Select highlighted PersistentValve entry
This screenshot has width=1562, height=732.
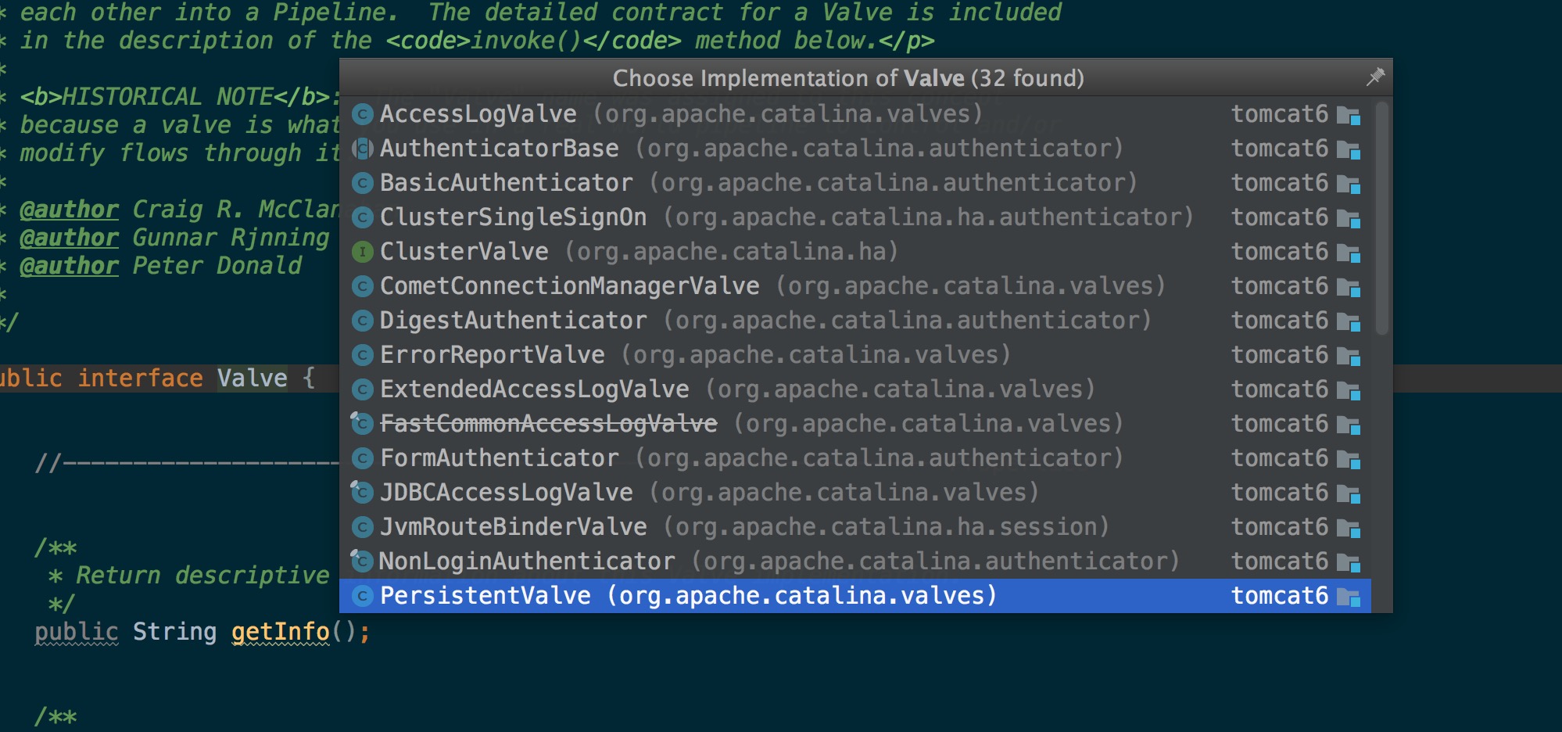[x=855, y=596]
